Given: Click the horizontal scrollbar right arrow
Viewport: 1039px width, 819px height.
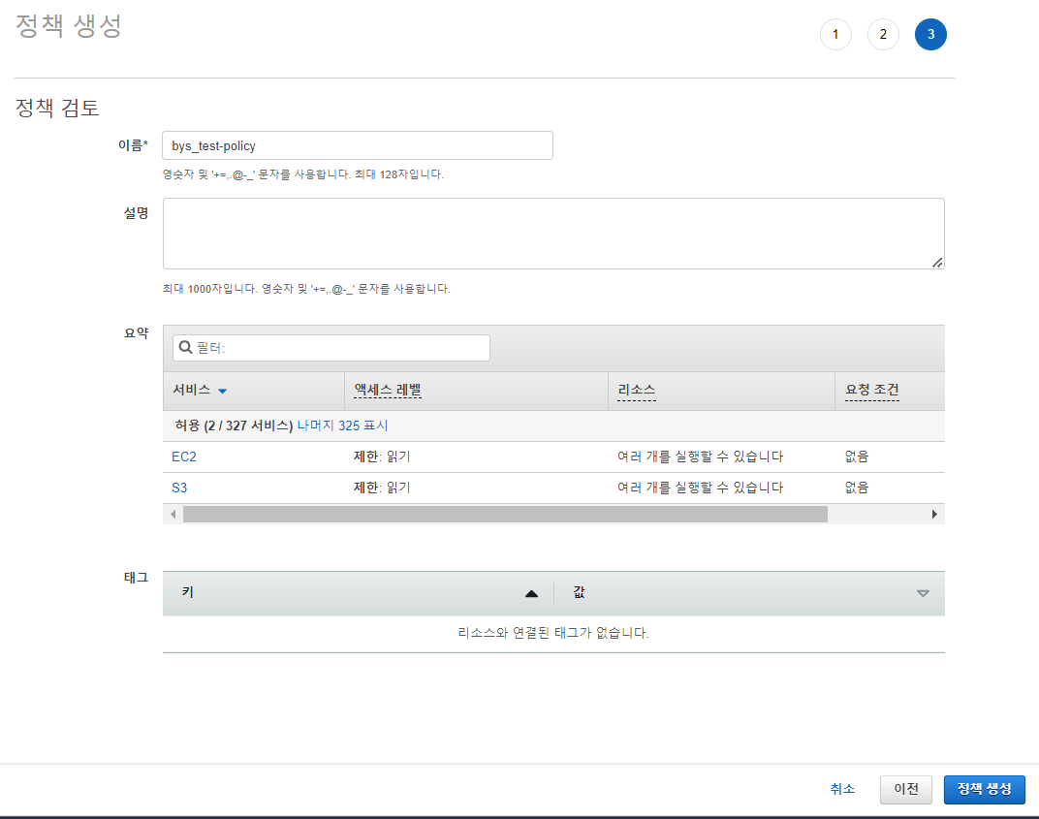Looking at the screenshot, I should coord(934,515).
